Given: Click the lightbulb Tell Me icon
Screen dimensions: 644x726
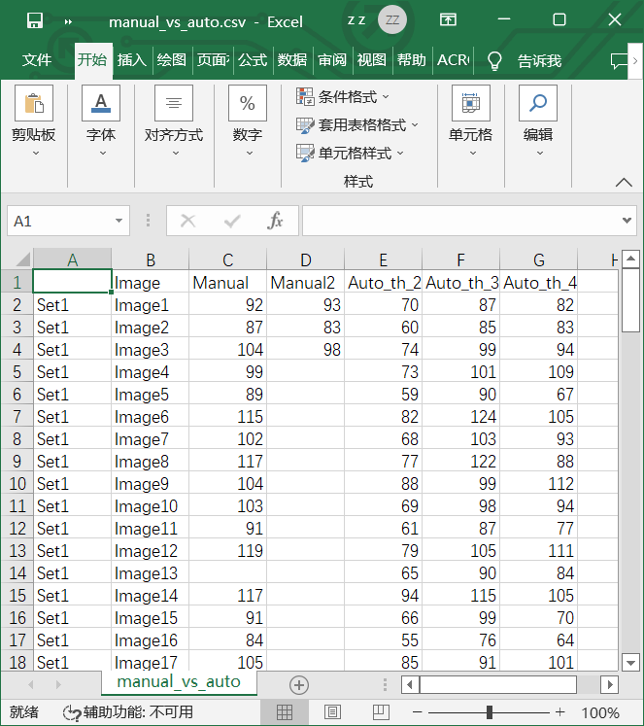Looking at the screenshot, I should tap(494, 60).
